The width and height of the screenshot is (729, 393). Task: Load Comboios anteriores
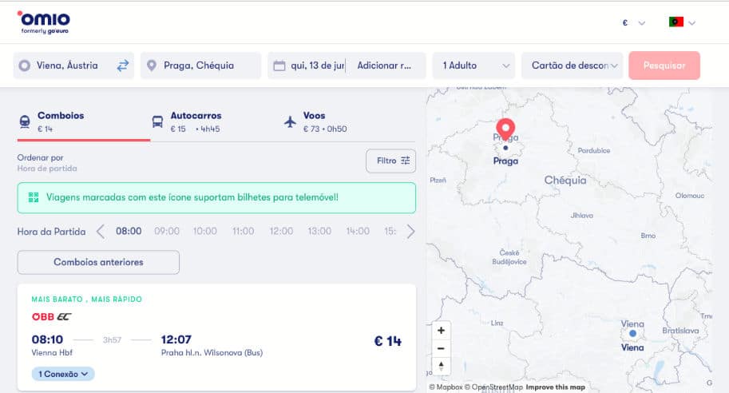(98, 262)
